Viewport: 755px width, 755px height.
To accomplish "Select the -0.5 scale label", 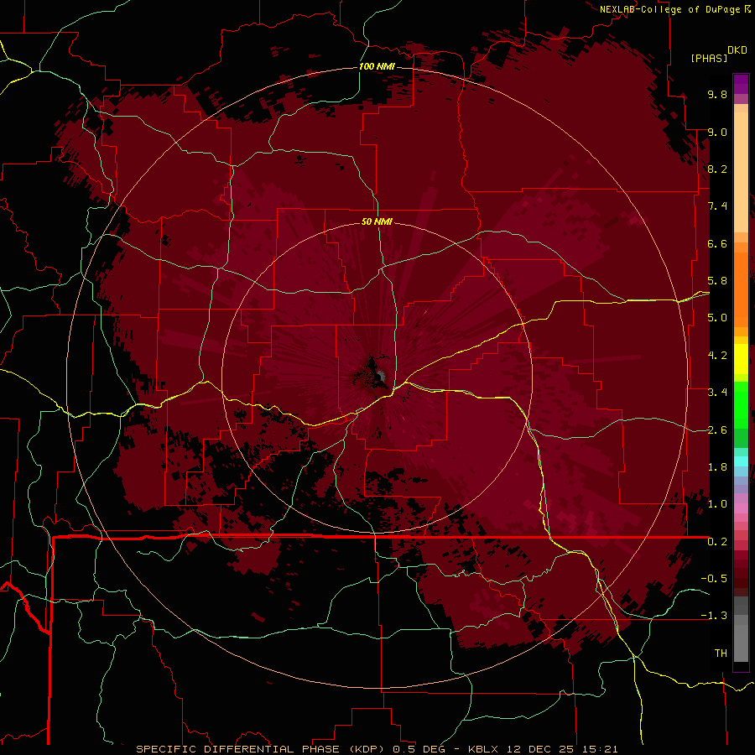I will [714, 579].
